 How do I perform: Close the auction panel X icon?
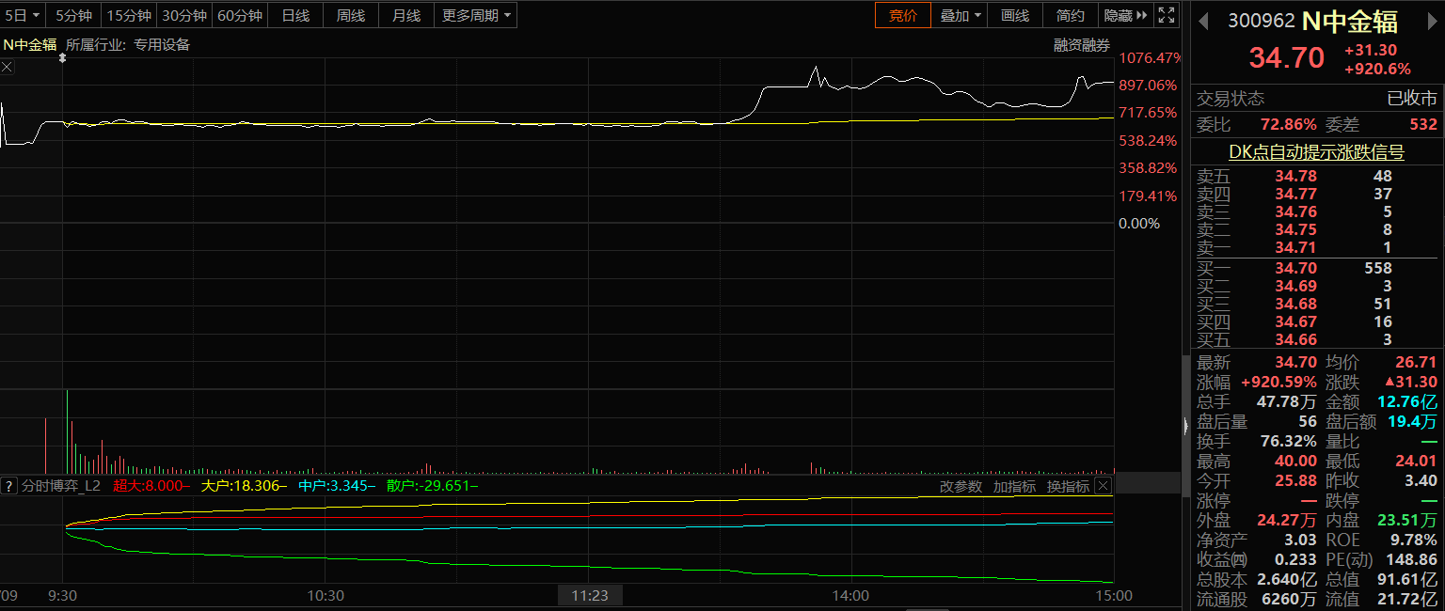pos(7,67)
